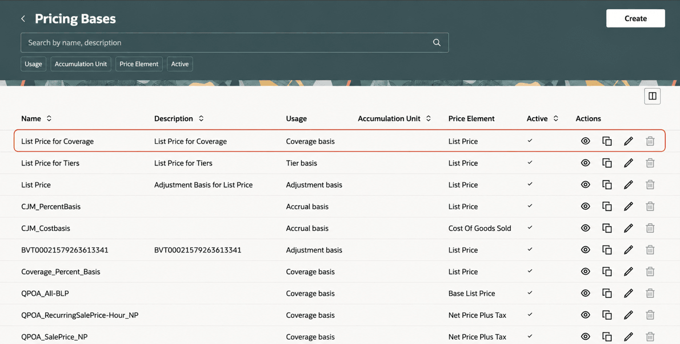Duplicate the QPOA_All-BLP row

pos(607,293)
